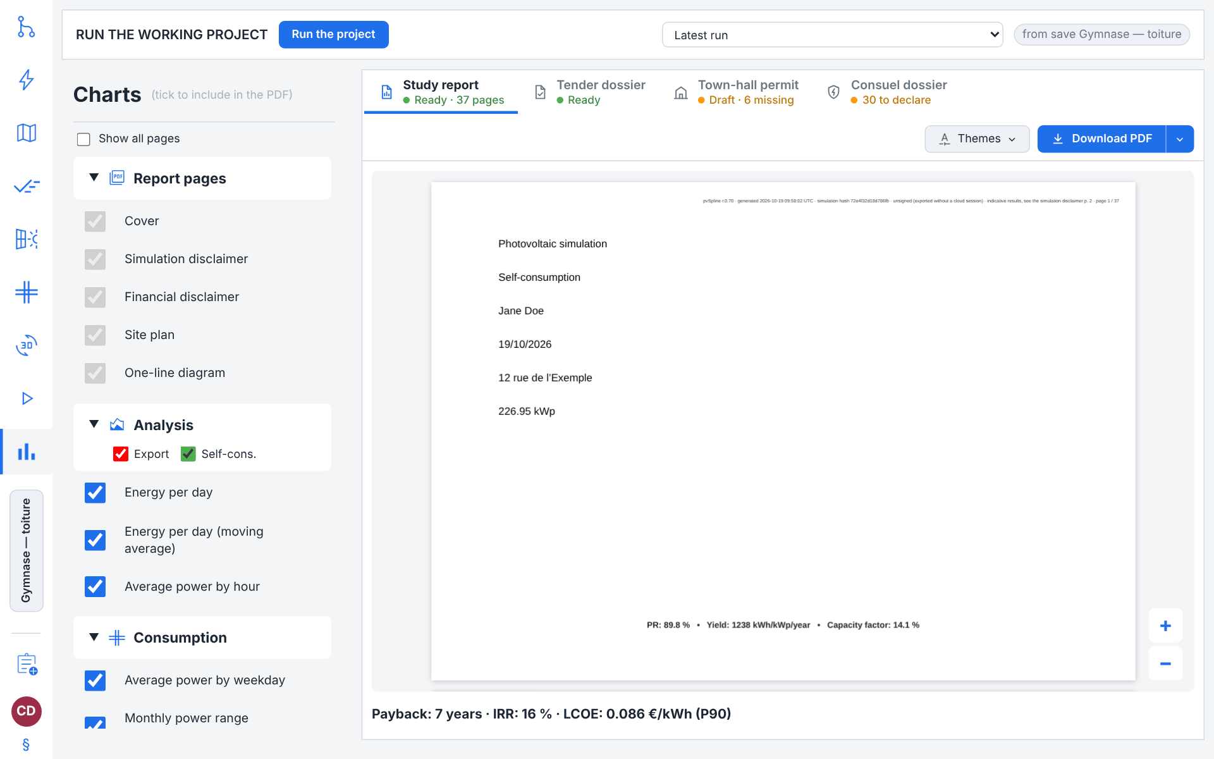Uncheck Average power by weekday
1214x759 pixels.
pyautogui.click(x=95, y=681)
